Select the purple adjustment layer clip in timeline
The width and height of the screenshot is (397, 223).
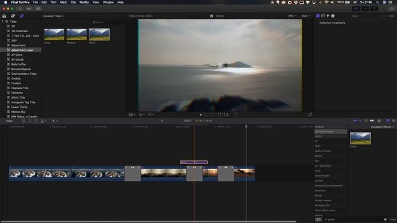(x=194, y=162)
